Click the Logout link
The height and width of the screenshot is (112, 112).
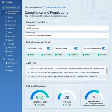pos(11,71)
